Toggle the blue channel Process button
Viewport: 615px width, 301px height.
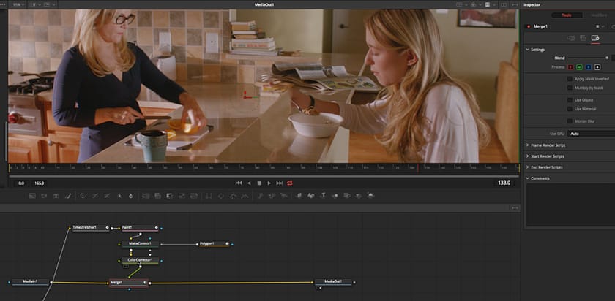tap(589, 67)
